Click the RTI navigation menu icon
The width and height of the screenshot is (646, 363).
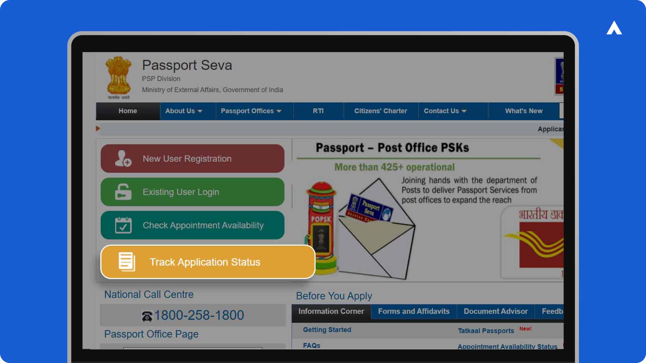[319, 111]
